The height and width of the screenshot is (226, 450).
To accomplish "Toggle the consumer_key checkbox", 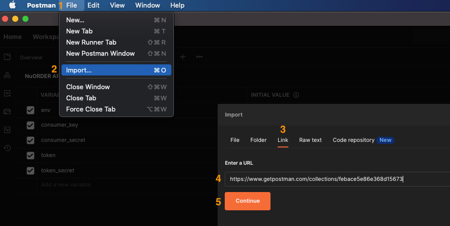I will 31,125.
